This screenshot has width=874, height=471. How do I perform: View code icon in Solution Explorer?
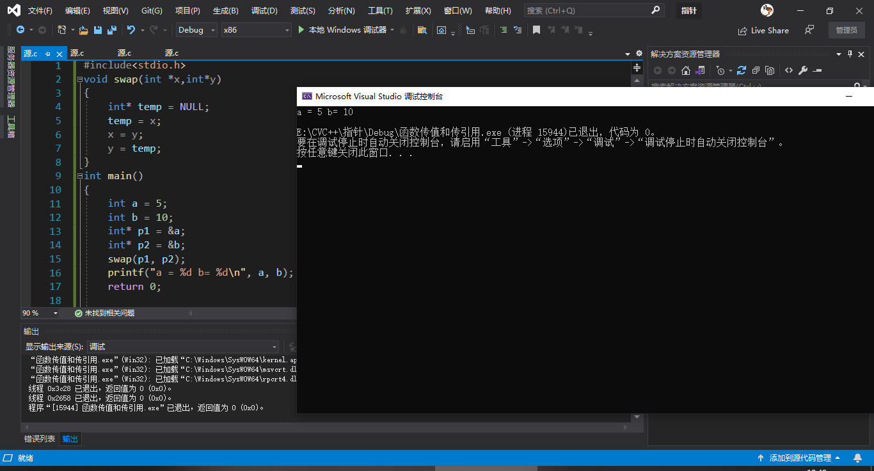pos(789,70)
